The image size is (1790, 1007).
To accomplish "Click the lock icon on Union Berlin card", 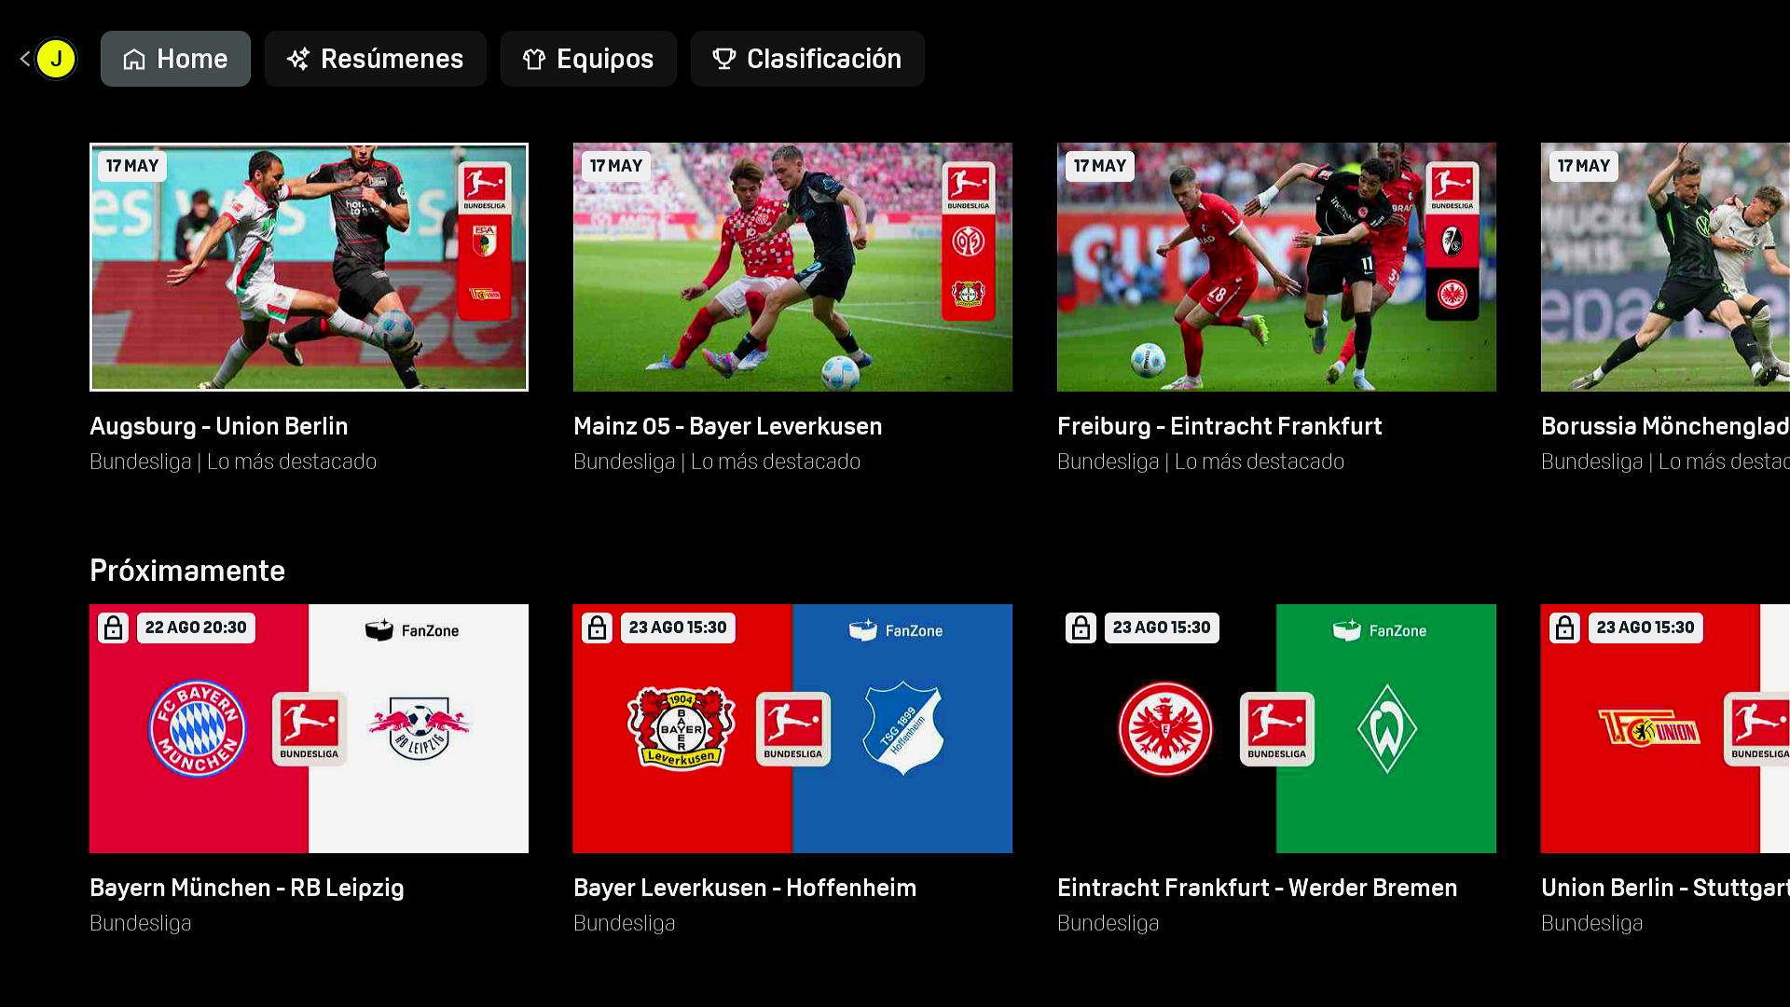I will click(1564, 628).
